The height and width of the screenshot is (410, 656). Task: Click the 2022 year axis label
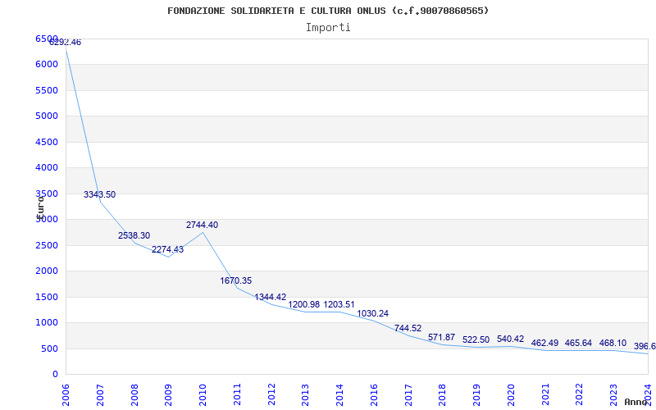580,395
